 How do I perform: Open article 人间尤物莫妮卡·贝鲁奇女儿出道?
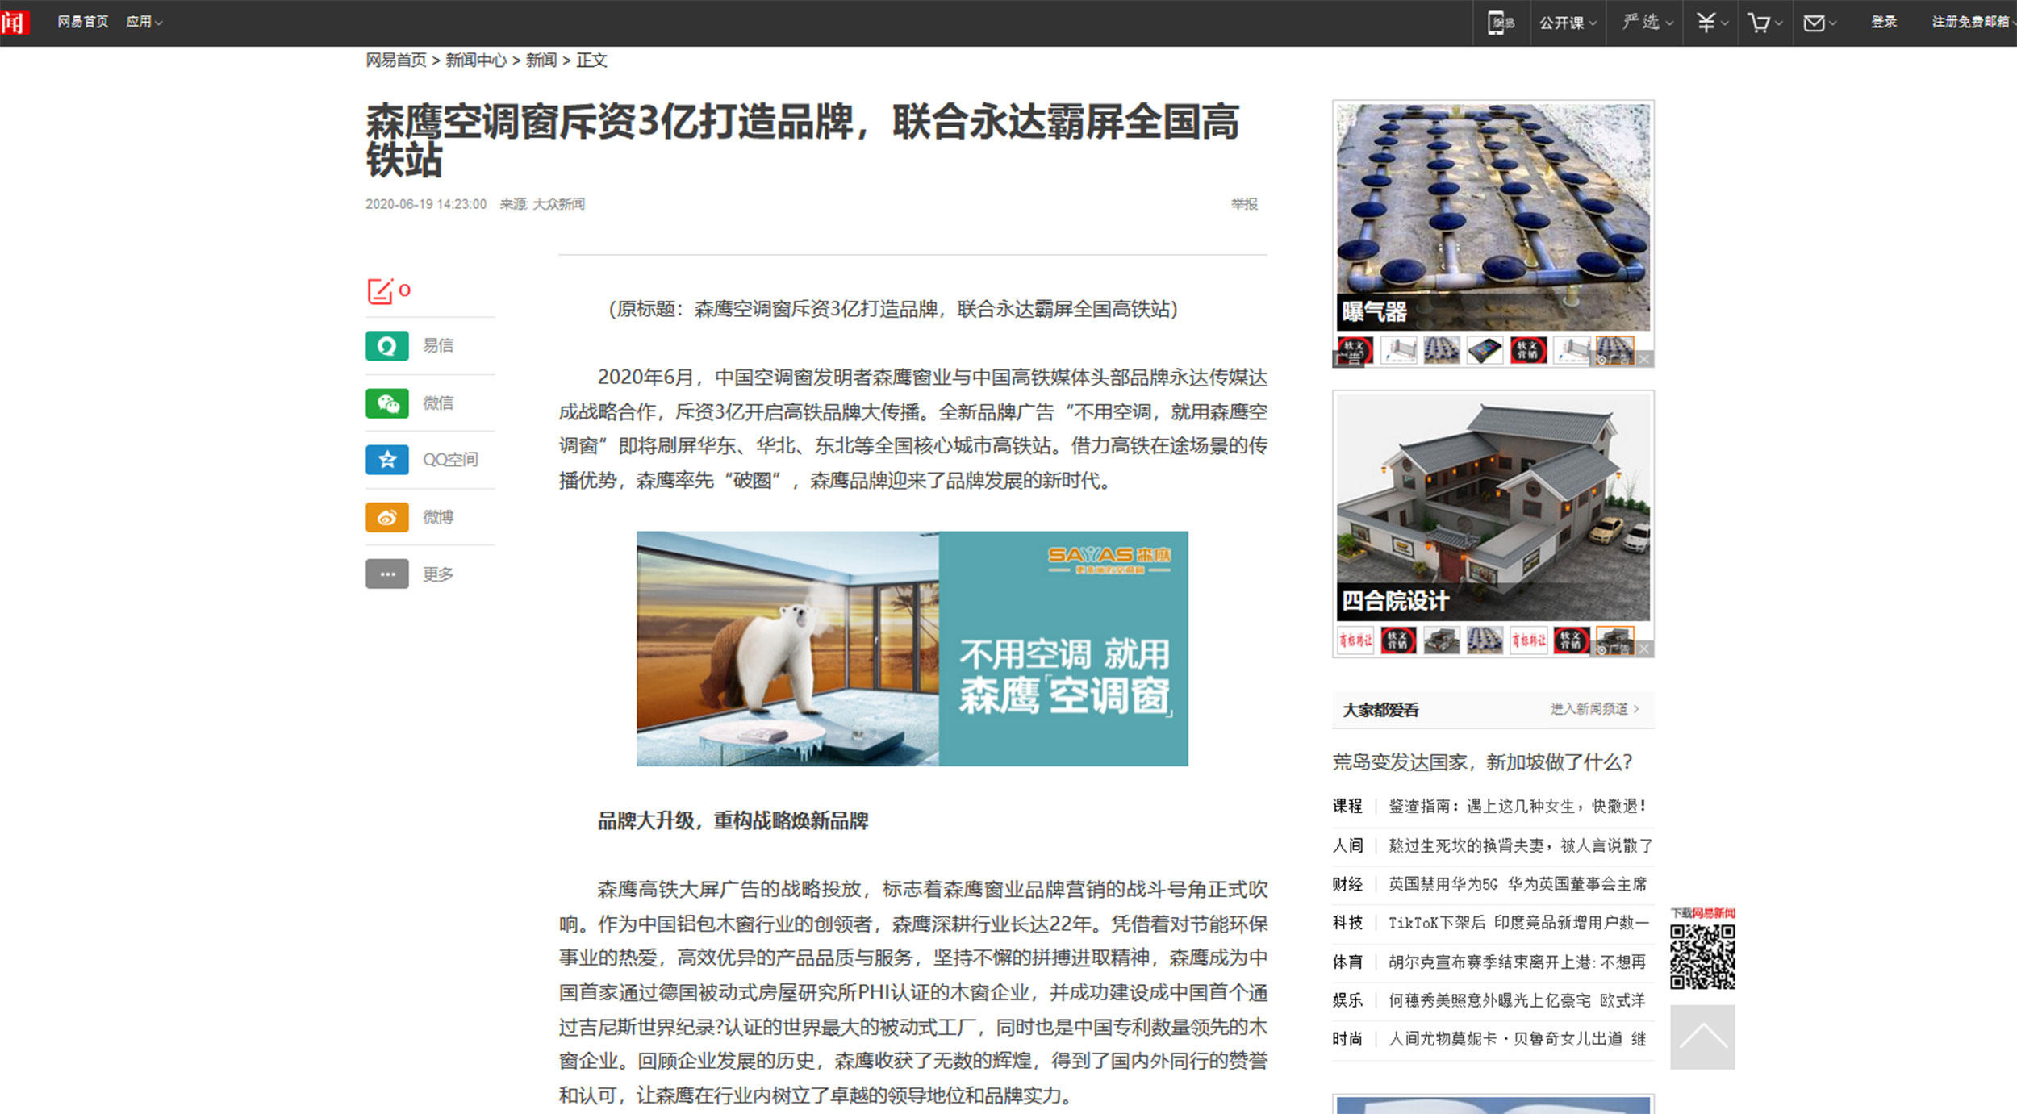[x=1517, y=1039]
